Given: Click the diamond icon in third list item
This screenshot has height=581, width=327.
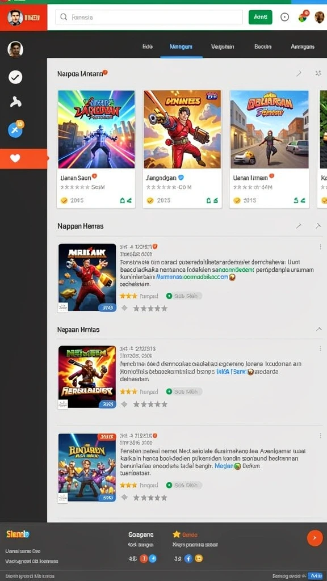Looking at the screenshot, I should click(x=124, y=497).
